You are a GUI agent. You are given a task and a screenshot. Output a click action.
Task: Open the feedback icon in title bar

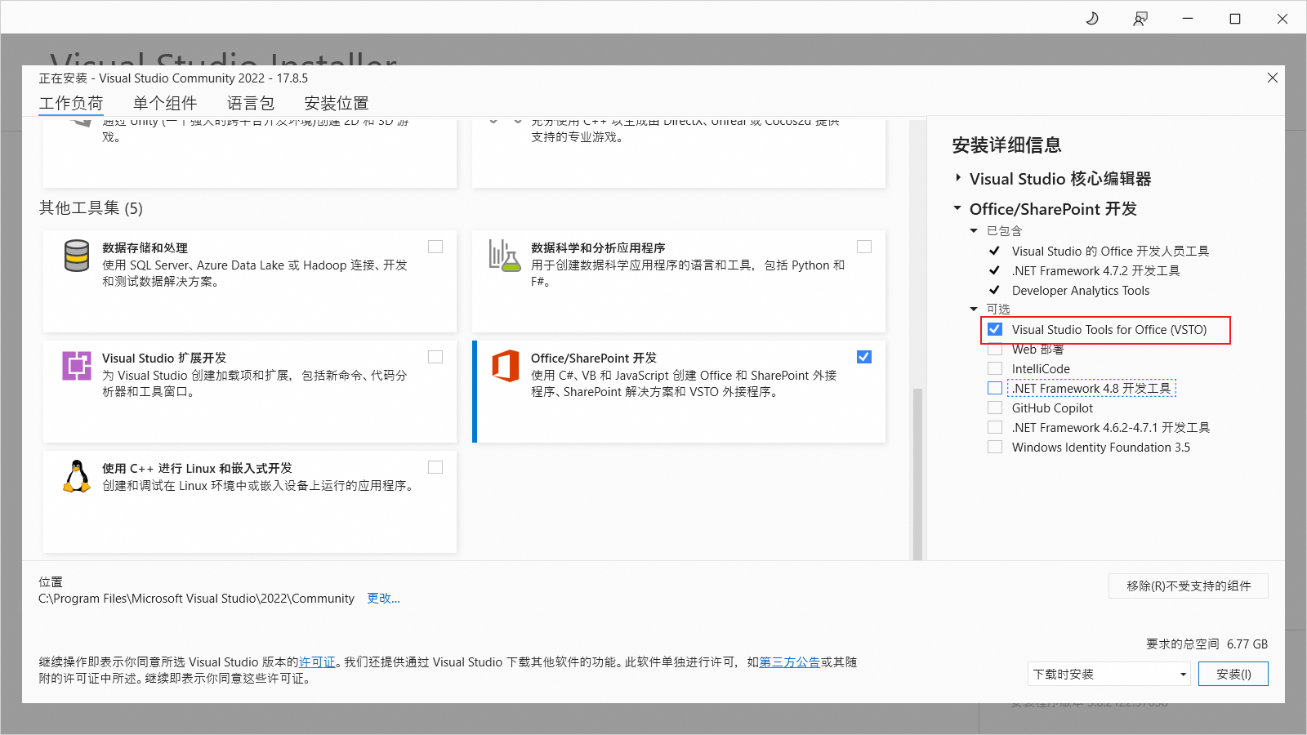(x=1140, y=18)
